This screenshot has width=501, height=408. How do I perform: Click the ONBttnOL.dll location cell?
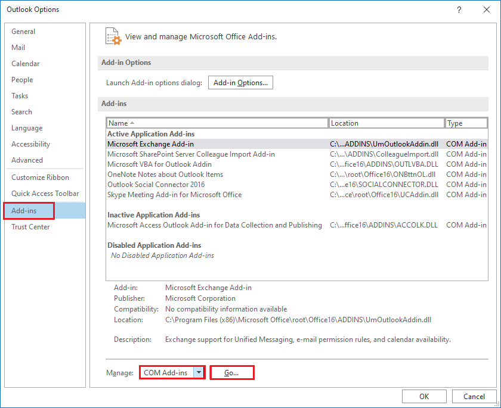(383, 175)
